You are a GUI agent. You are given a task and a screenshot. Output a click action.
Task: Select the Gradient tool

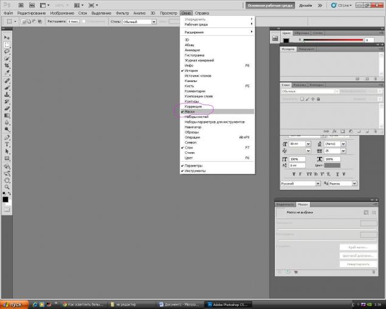[7, 116]
